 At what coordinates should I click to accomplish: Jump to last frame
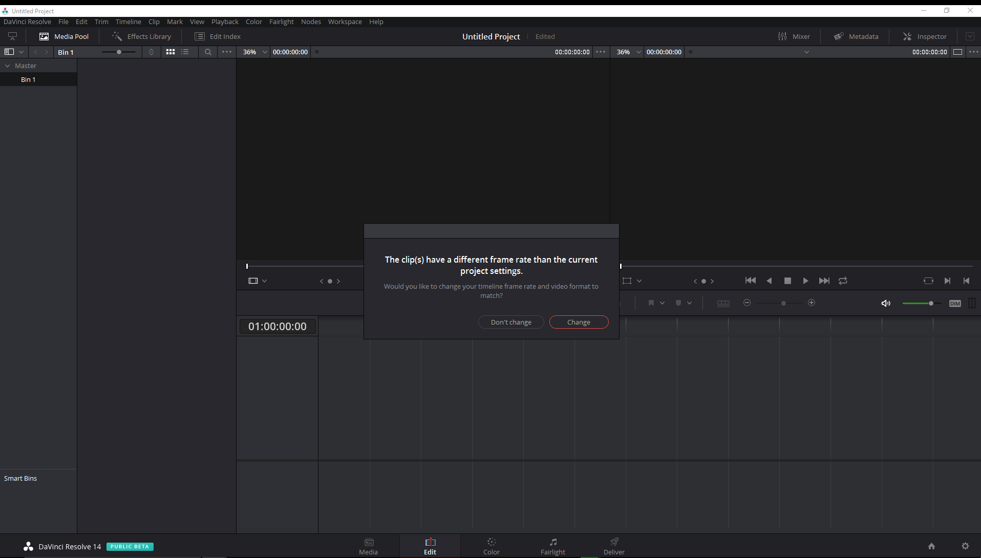824,281
